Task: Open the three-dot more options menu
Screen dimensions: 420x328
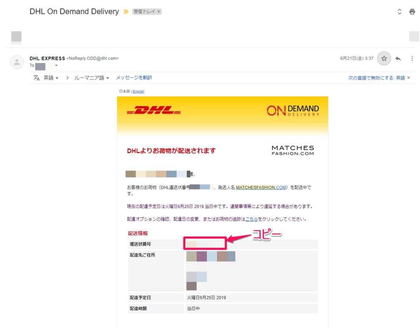Action: [412, 58]
